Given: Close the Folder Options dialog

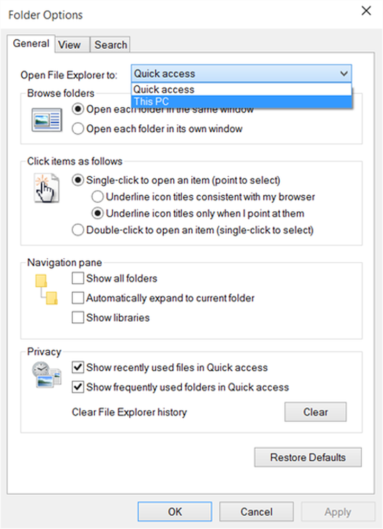Looking at the screenshot, I should 366,11.
